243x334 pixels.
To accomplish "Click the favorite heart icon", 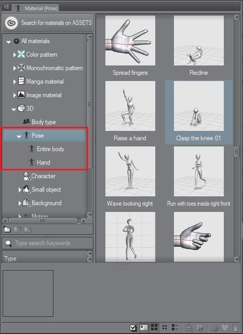I will click(225, 327).
